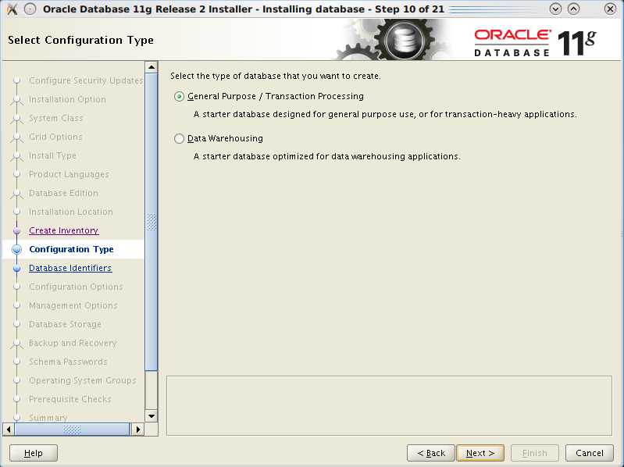Click the 'Backup and Recovery' step text

(73, 343)
